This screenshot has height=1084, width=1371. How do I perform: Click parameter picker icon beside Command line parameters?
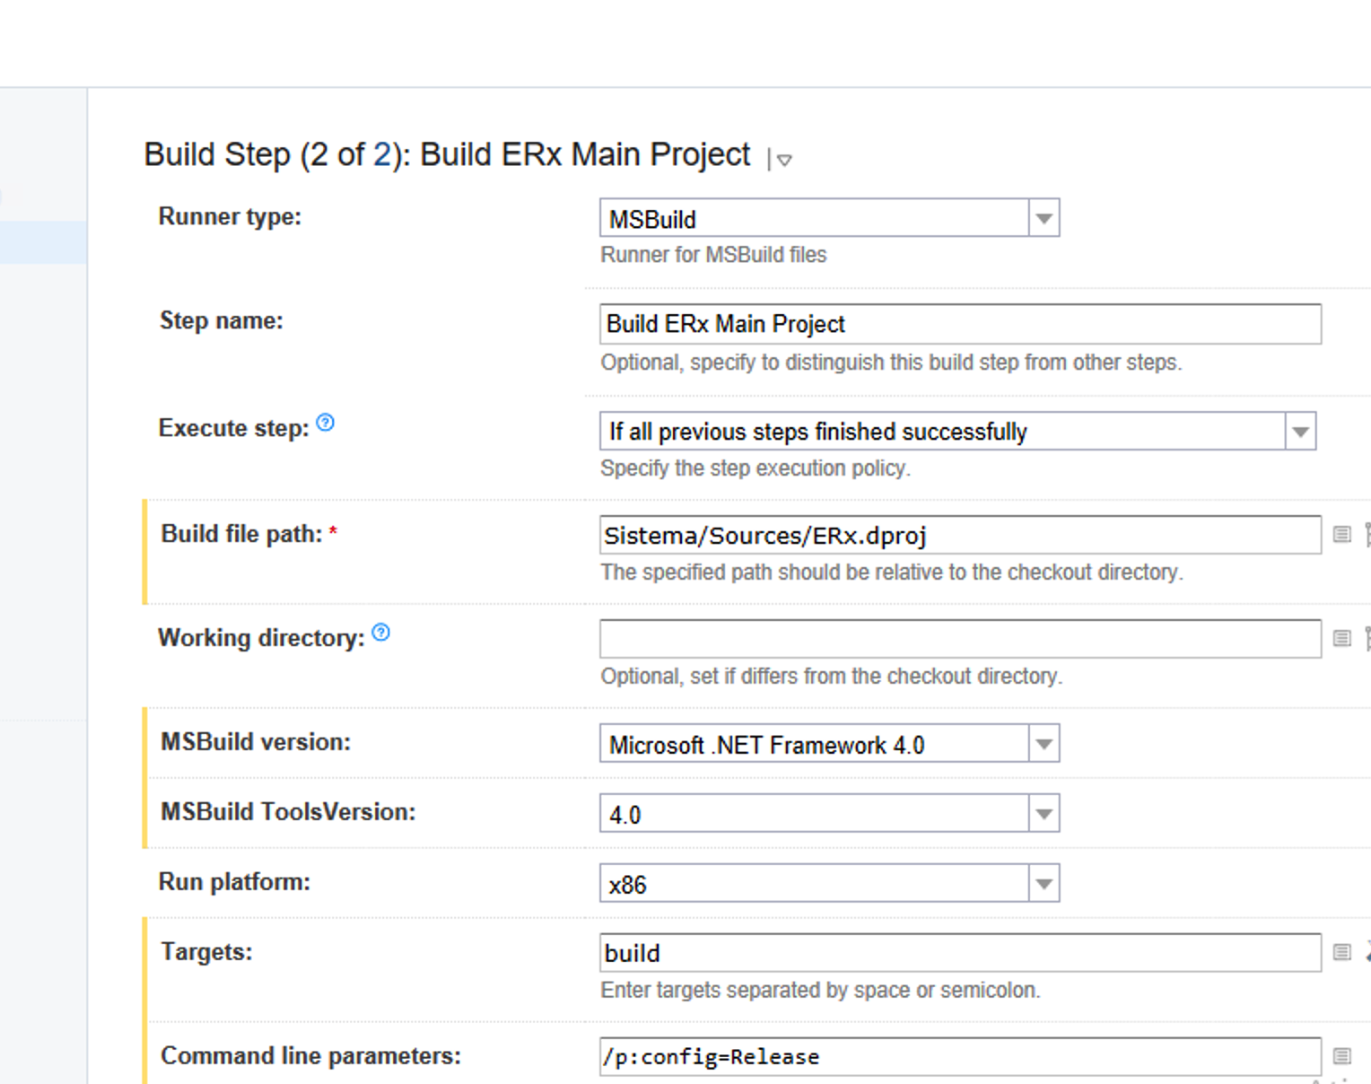[1341, 1056]
